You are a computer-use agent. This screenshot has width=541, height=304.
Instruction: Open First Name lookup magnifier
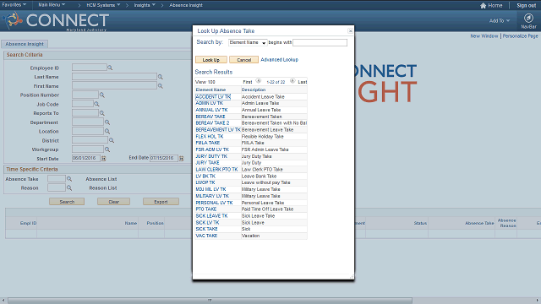click(x=160, y=86)
